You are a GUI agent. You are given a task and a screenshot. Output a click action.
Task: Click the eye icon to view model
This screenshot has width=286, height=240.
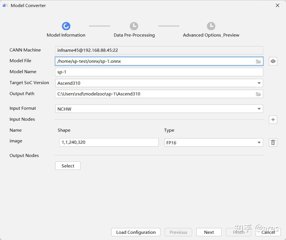click(x=273, y=61)
